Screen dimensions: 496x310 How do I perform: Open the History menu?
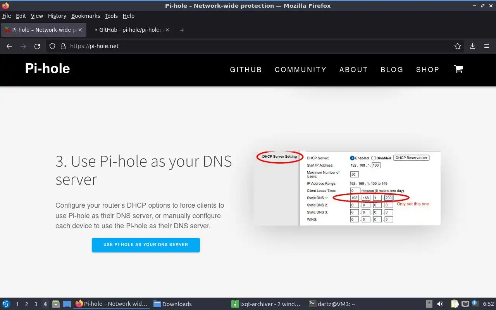[x=57, y=16]
